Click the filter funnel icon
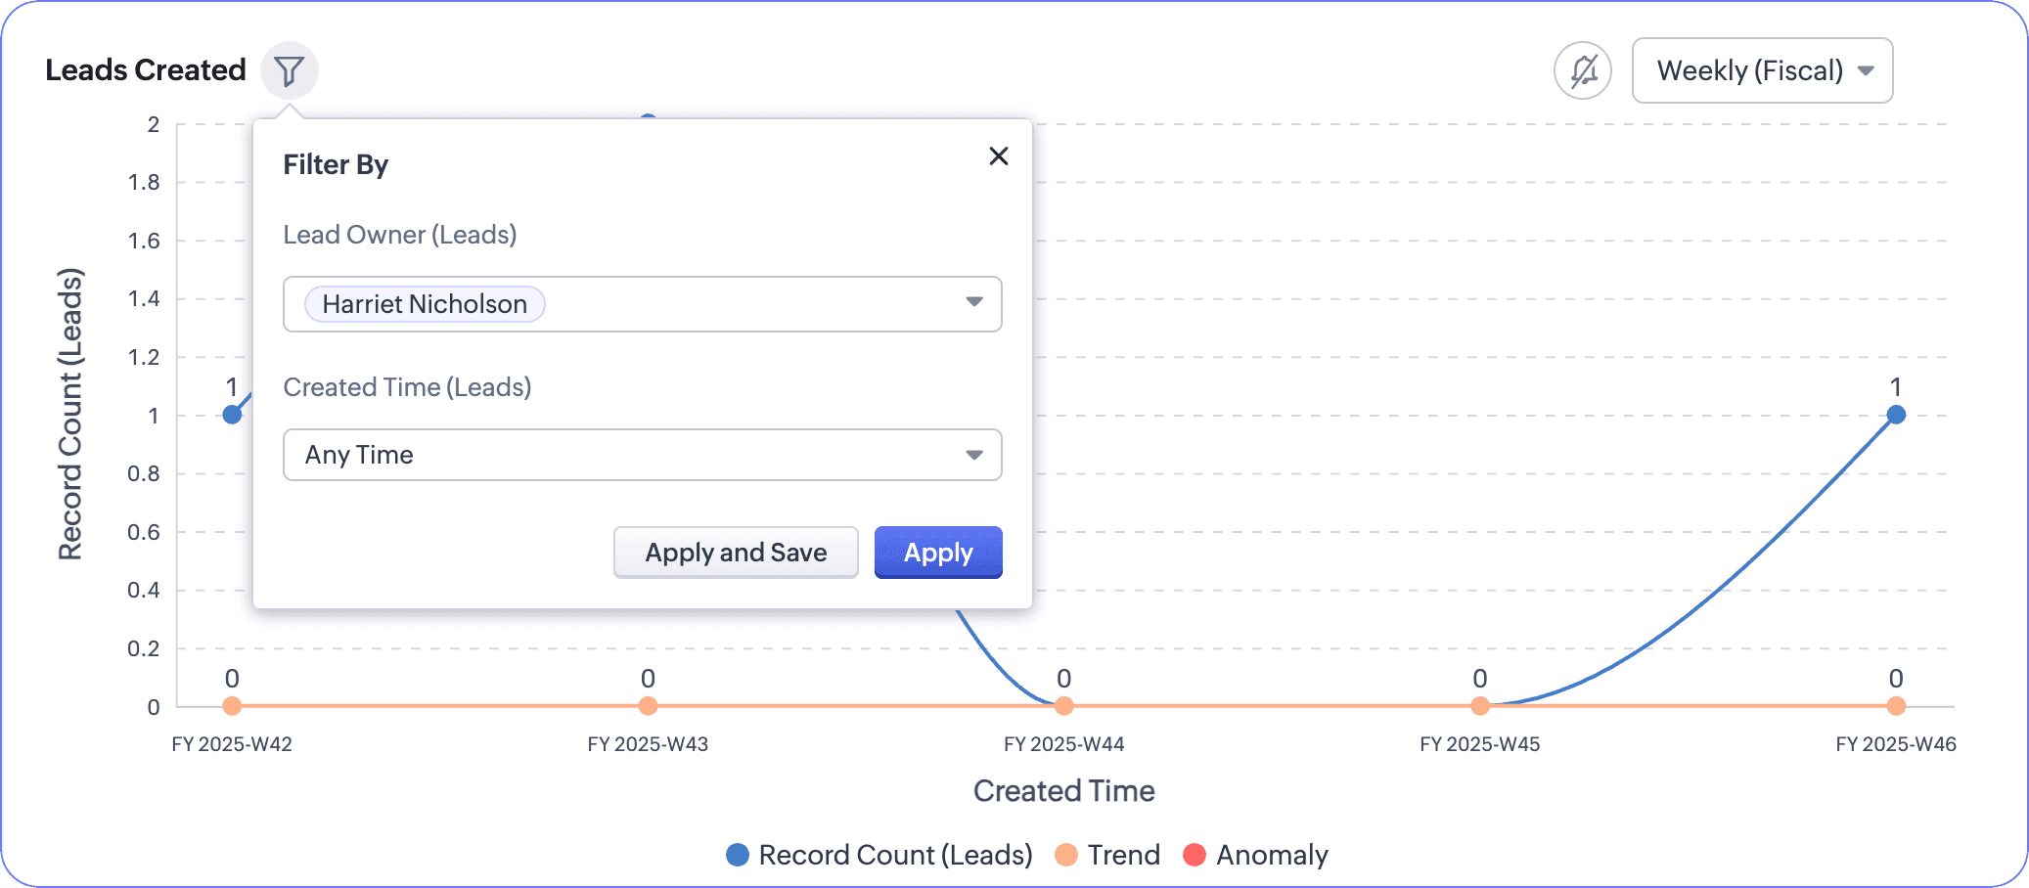The height and width of the screenshot is (888, 2029). (x=289, y=70)
